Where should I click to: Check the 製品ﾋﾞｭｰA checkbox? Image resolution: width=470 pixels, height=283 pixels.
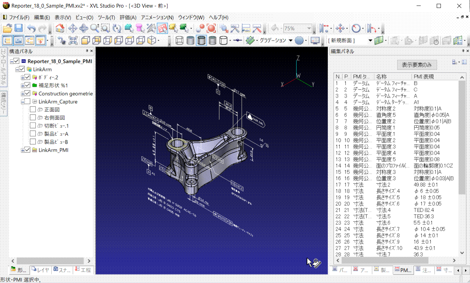tap(33, 134)
